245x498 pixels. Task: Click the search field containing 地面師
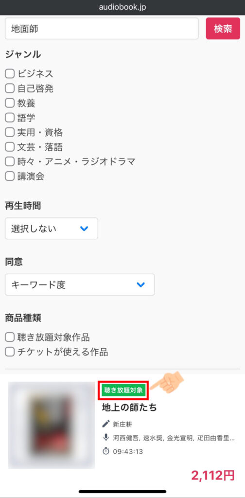[x=102, y=29]
